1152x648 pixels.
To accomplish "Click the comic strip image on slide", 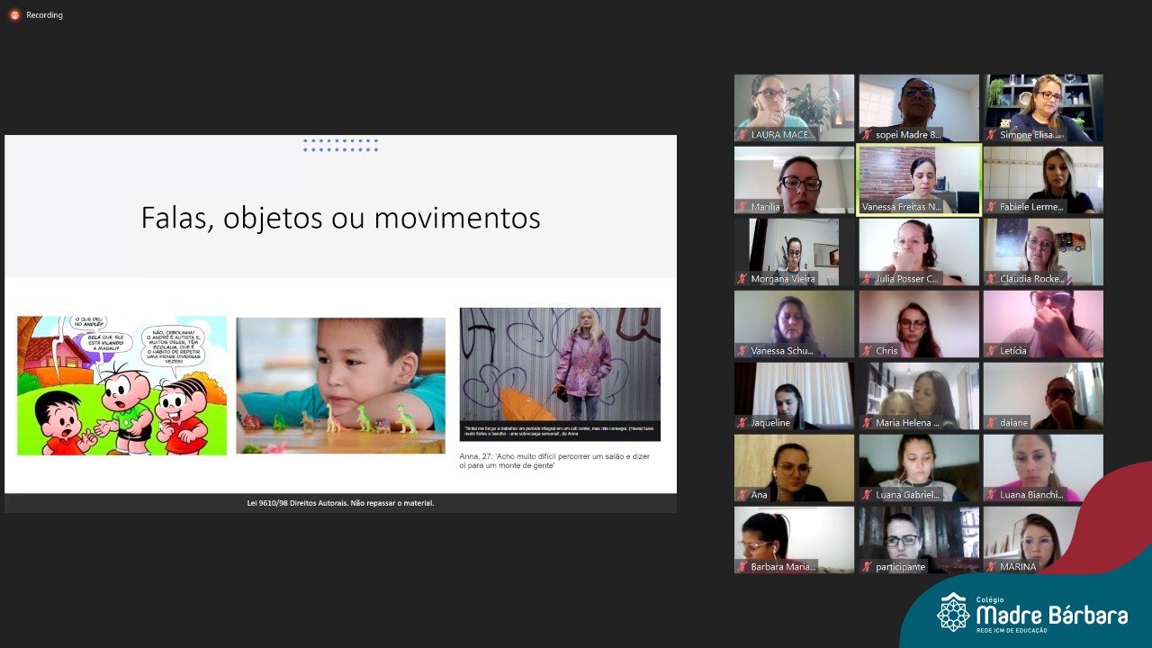I will tap(121, 385).
